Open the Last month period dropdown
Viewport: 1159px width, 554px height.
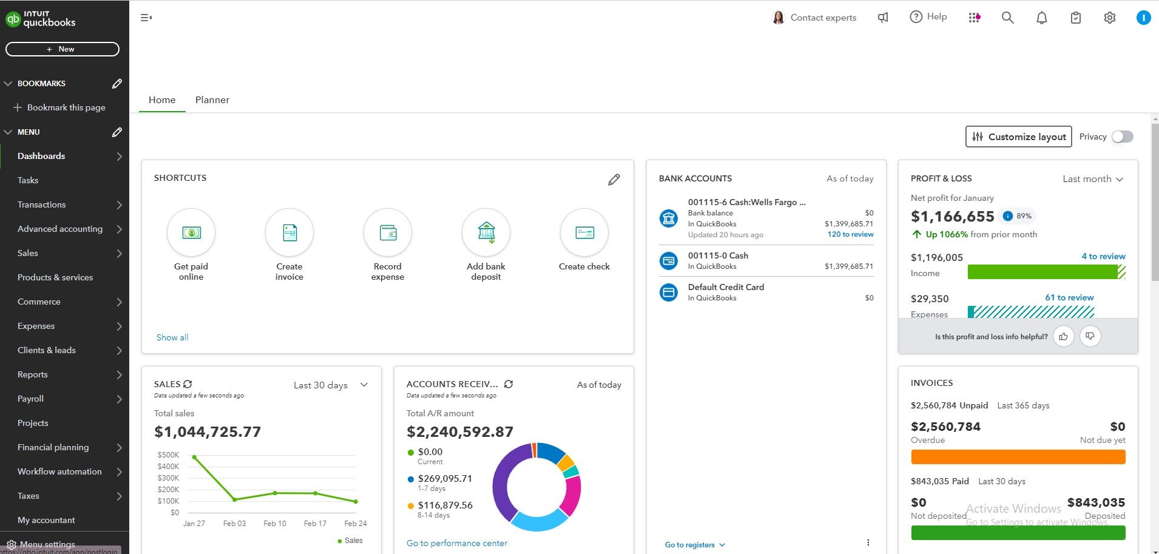(1093, 179)
